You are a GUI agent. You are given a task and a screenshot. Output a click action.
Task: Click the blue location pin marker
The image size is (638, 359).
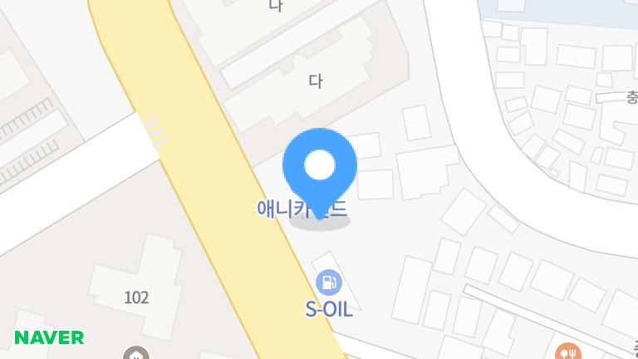319,173
